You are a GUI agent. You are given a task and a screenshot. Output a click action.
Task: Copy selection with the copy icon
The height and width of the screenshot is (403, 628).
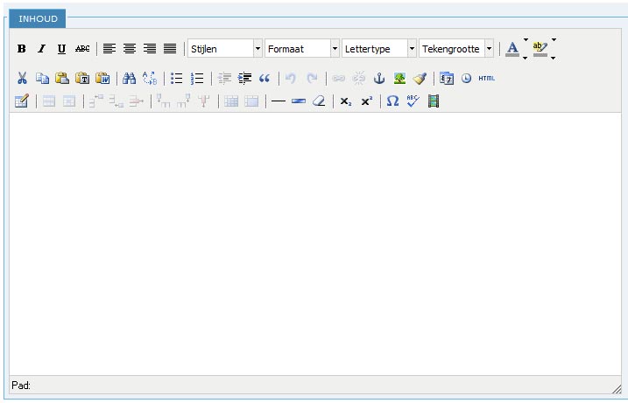click(42, 78)
